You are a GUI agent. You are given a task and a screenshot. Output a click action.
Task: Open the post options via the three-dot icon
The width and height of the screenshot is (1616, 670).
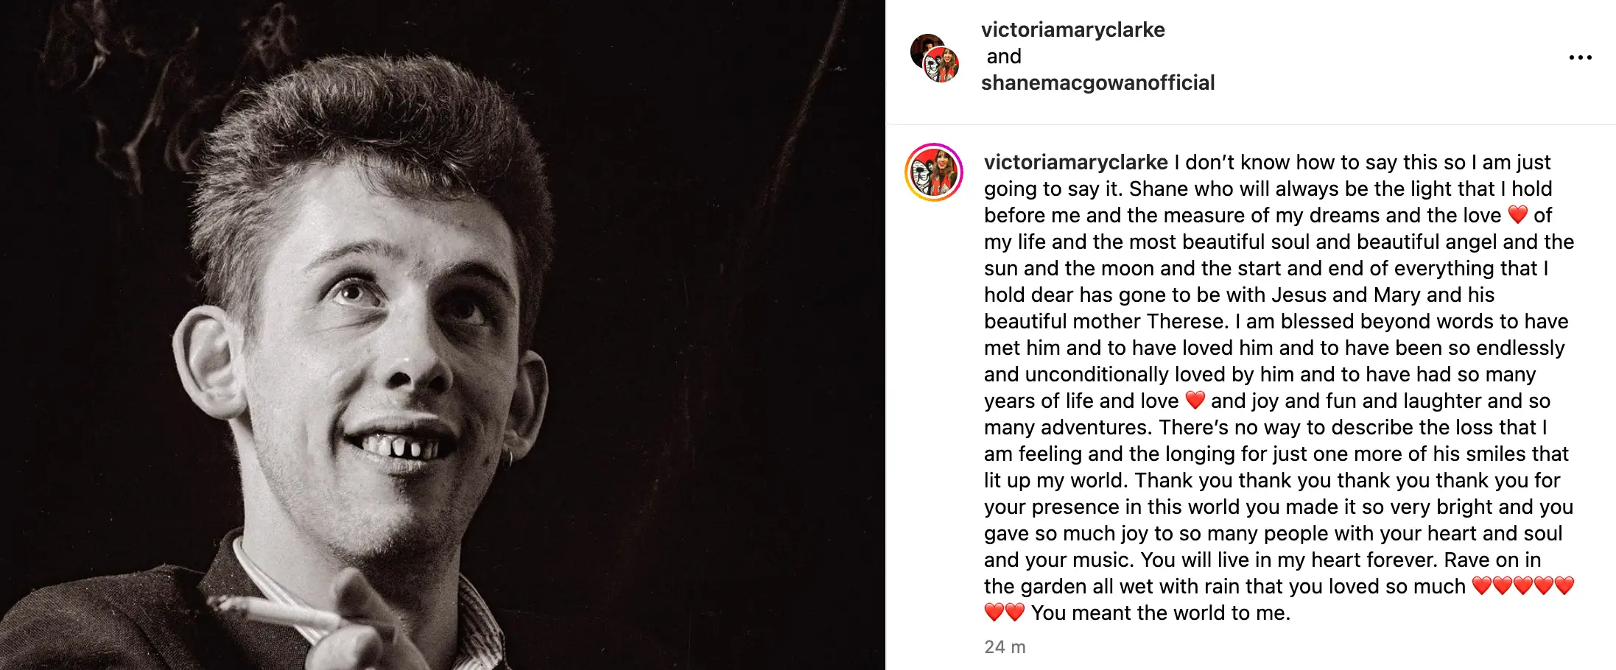[x=1581, y=57]
